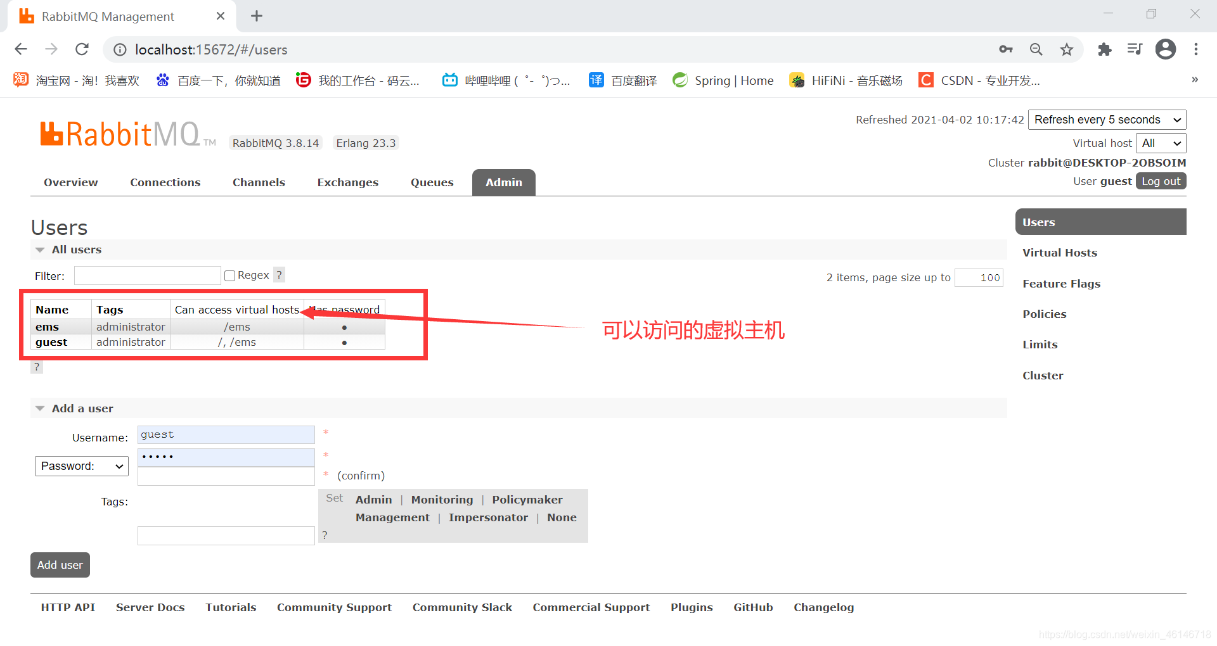
Task: Open tags help question mark
Action: (x=325, y=535)
